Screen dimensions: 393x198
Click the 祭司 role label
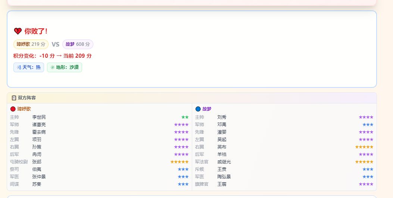click(x=15, y=169)
